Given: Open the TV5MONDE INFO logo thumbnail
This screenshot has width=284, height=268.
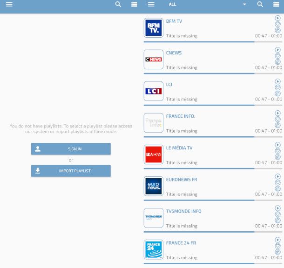Looking at the screenshot, I should (154, 218).
